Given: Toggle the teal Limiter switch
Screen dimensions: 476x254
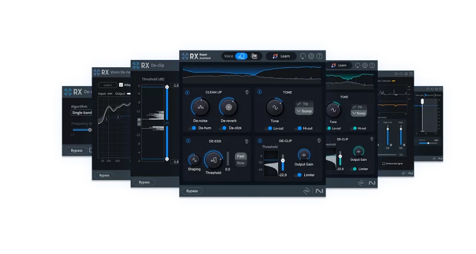Looking at the screenshot, I should 353,169.
